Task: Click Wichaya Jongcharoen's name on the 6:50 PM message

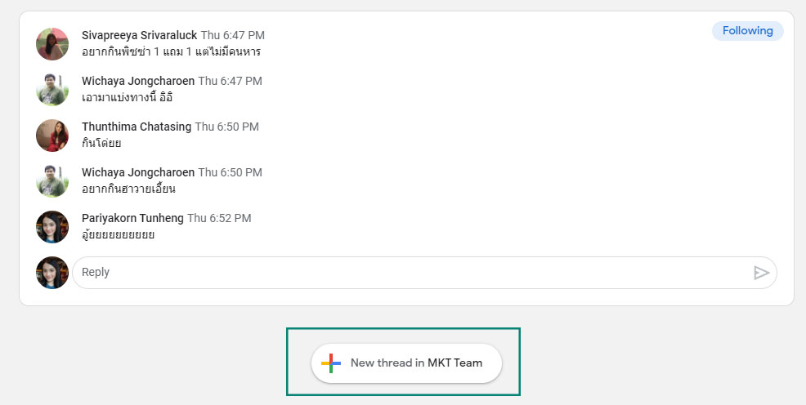Action: pos(138,172)
